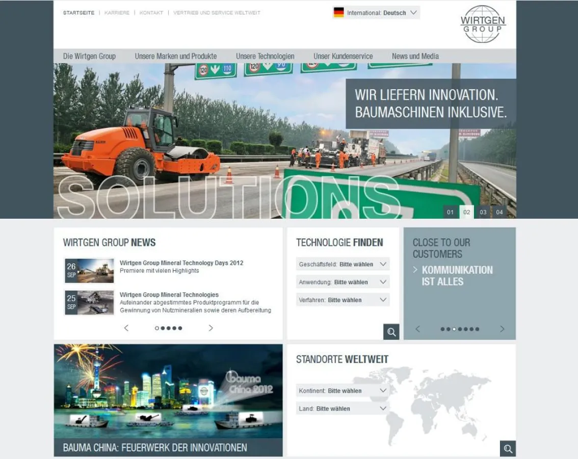
Task: Click the left arrow in Wirtgen Group News
Action: 126,328
